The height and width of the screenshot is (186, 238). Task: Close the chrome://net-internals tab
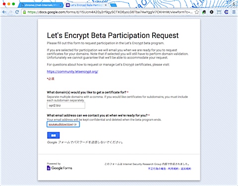60,5
